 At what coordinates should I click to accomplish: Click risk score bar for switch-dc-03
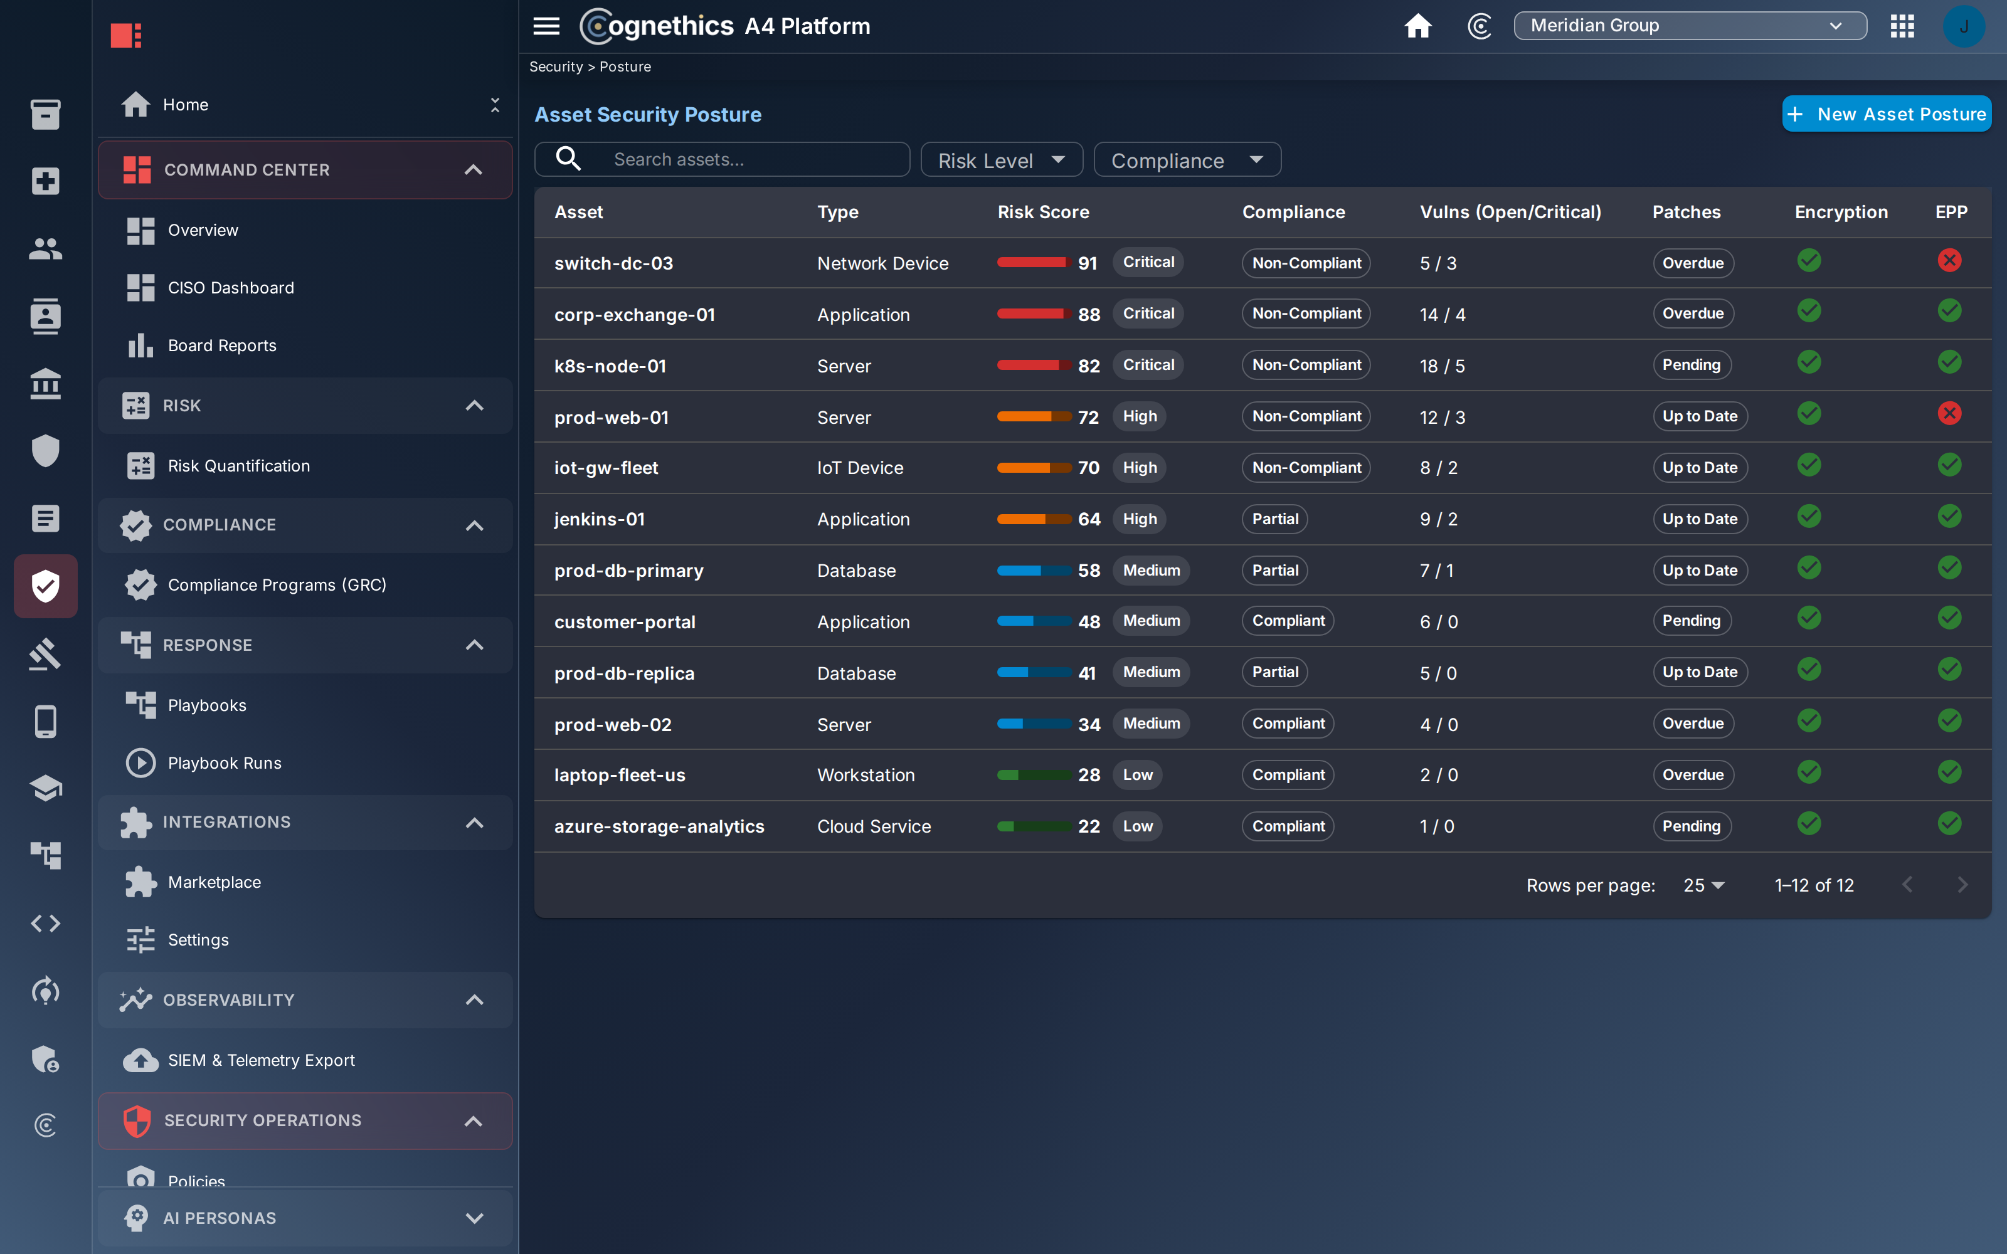click(x=1034, y=262)
